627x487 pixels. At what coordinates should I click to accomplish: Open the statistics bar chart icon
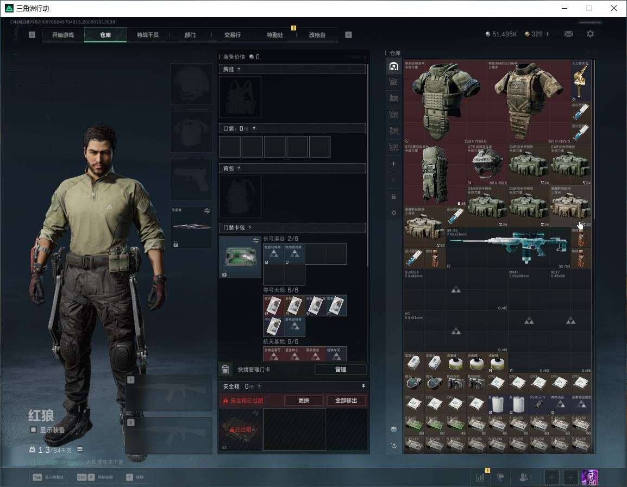(480, 477)
